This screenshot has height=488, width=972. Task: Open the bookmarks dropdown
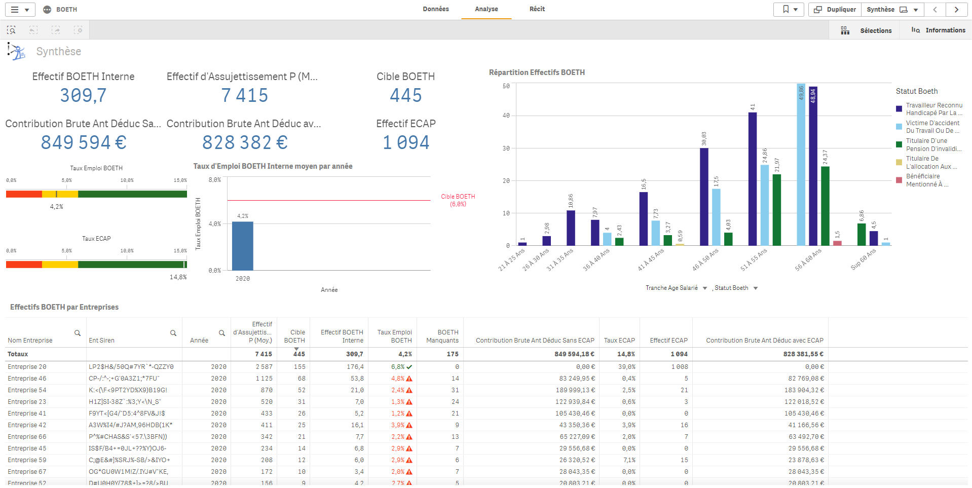click(789, 10)
